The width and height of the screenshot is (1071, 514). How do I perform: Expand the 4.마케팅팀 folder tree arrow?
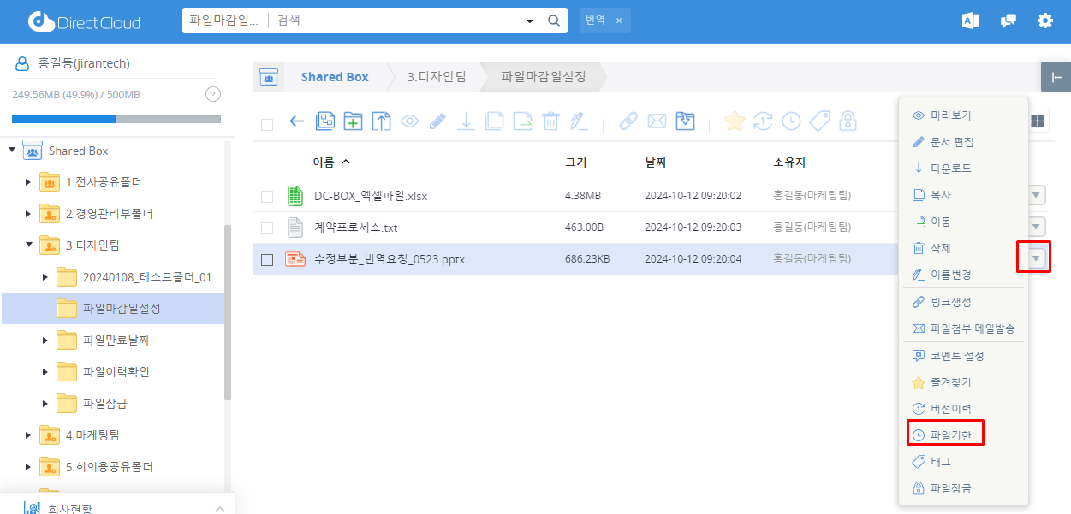click(x=28, y=436)
